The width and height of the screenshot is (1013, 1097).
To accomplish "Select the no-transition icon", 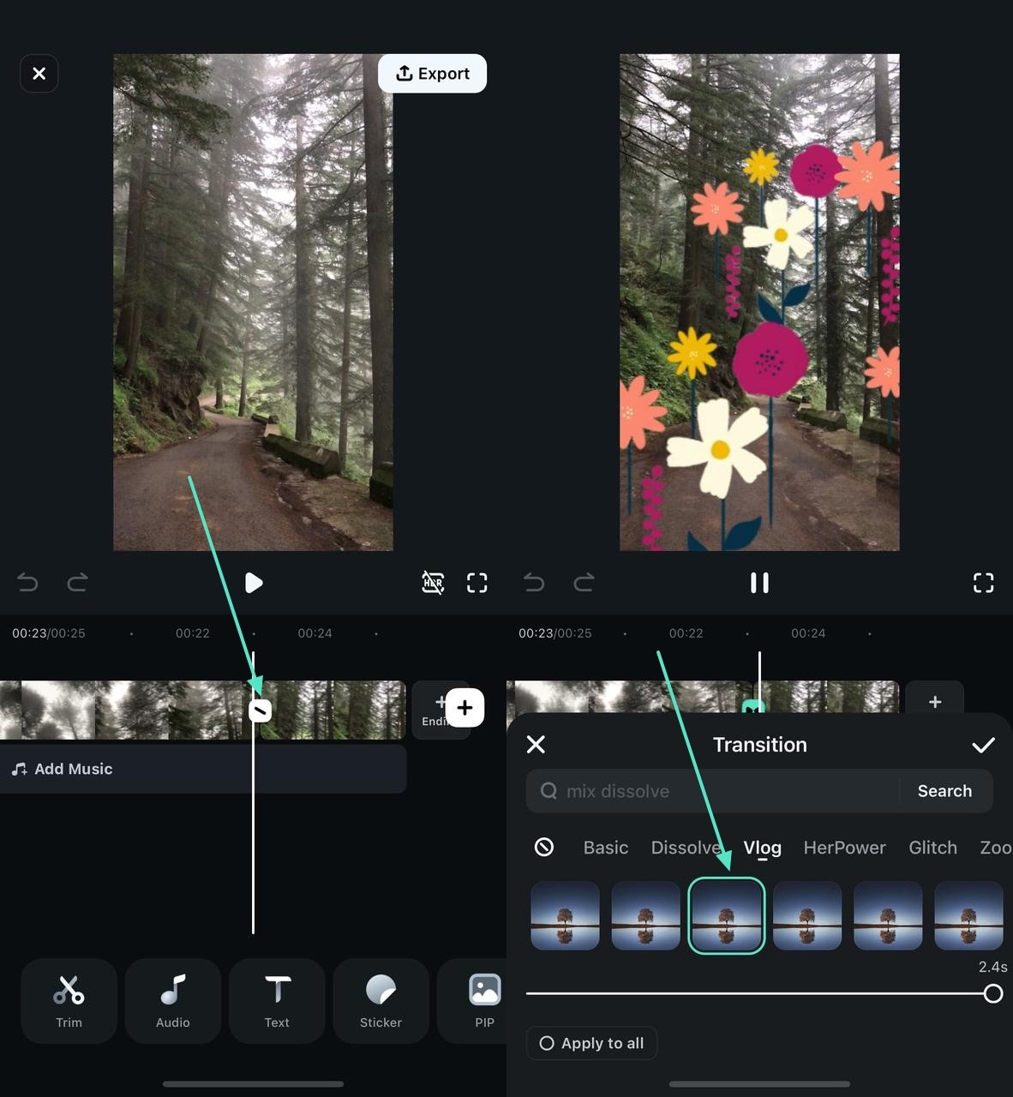I will click(x=544, y=848).
